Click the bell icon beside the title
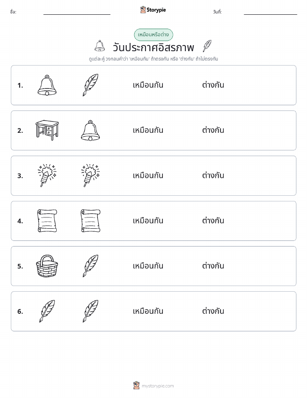Image resolution: width=307 pixels, height=398 pixels. [100, 46]
